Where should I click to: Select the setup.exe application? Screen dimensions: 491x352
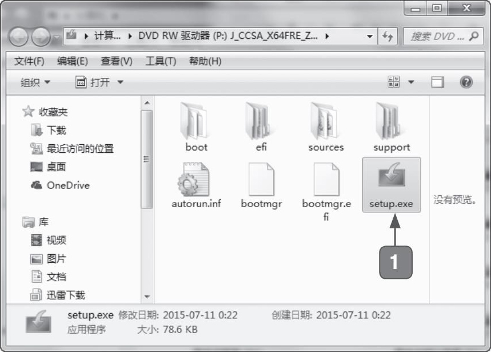(x=392, y=185)
